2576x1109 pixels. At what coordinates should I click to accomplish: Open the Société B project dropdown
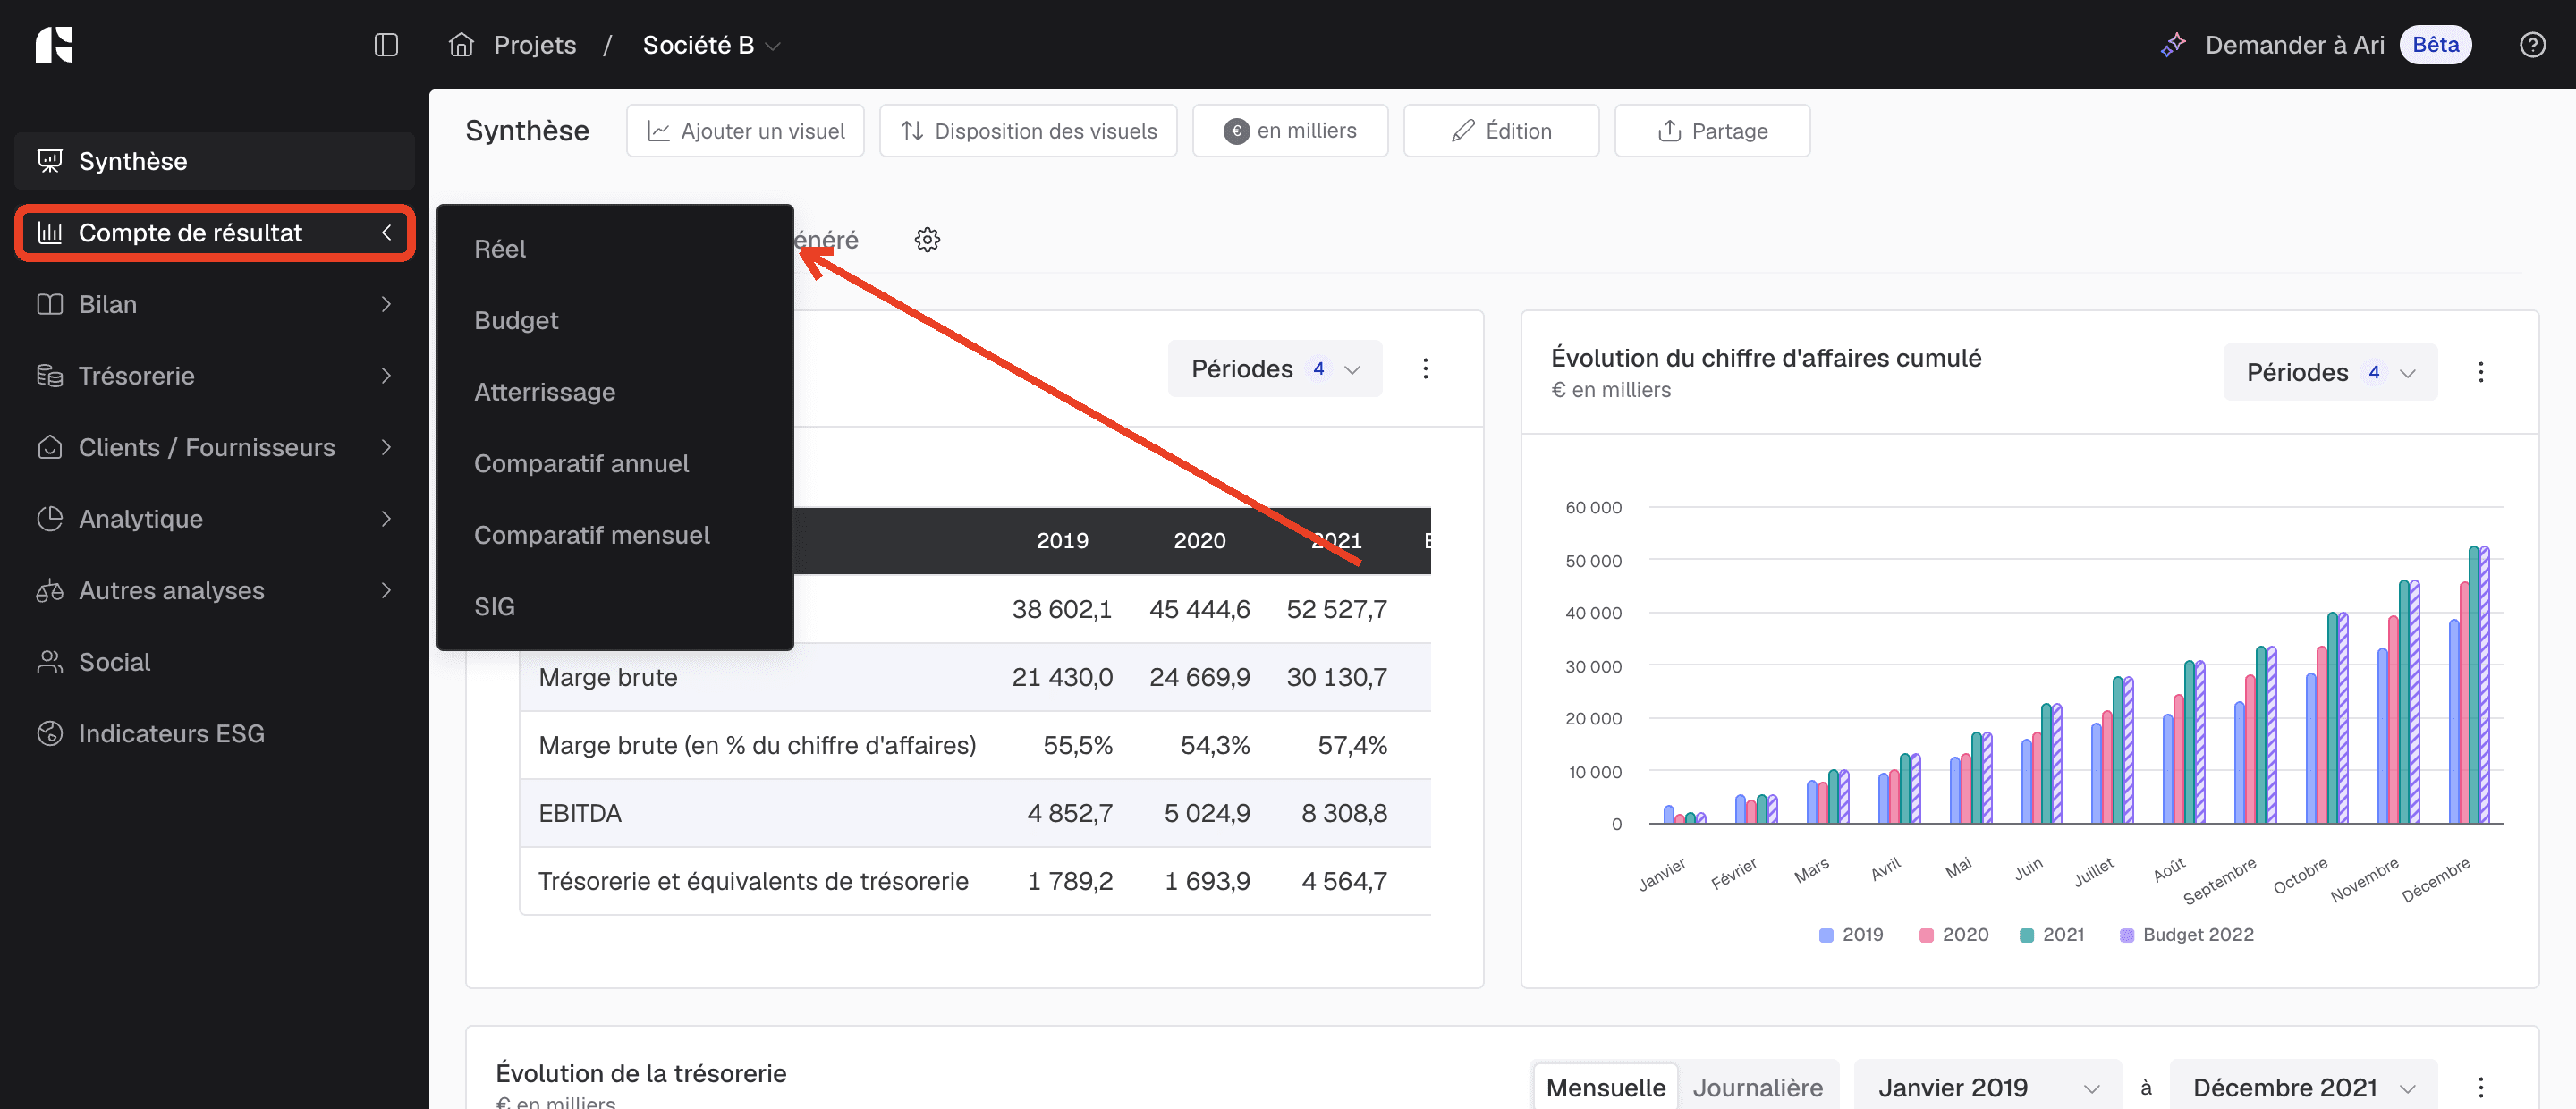point(711,45)
